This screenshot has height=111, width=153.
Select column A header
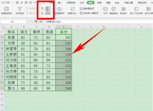pyautogui.click(x=11, y=27)
